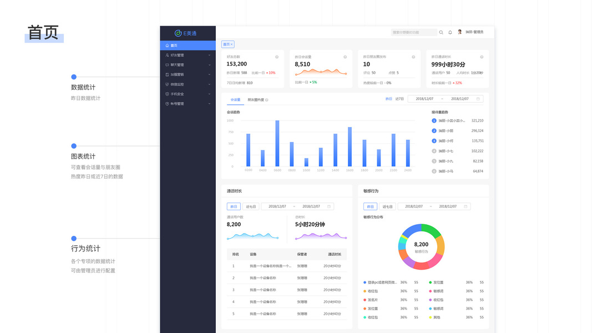
Task: Click the 设备 column header
Action: pyautogui.click(x=253, y=255)
